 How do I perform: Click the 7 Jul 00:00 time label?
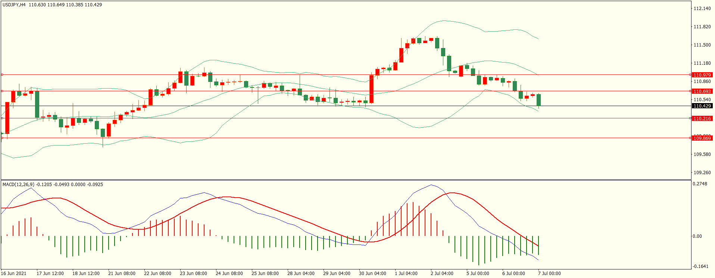coord(549,274)
